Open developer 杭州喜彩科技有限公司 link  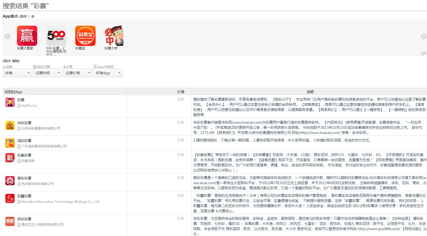pos(38,184)
